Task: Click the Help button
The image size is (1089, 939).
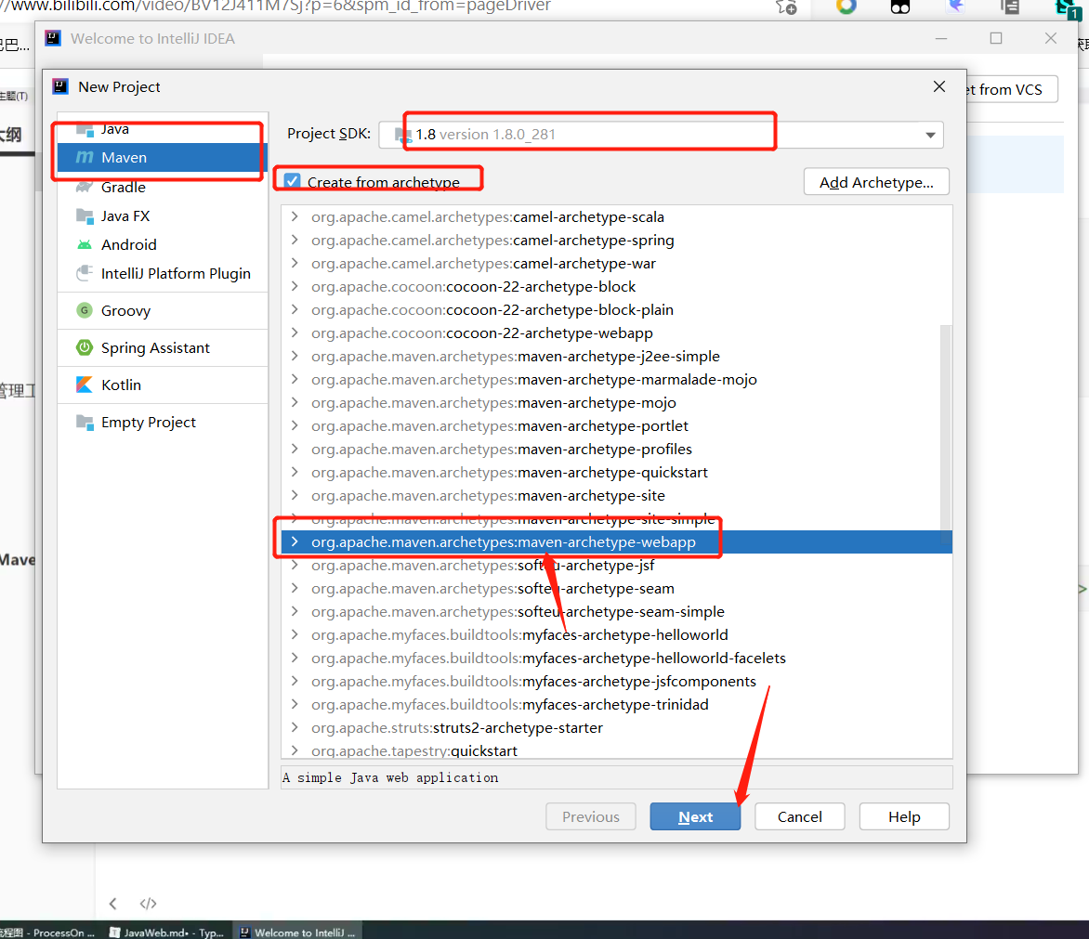Action: click(904, 816)
